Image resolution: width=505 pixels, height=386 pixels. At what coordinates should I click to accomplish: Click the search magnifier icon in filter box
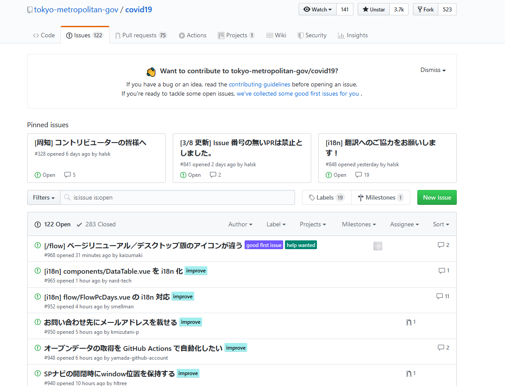pos(67,197)
